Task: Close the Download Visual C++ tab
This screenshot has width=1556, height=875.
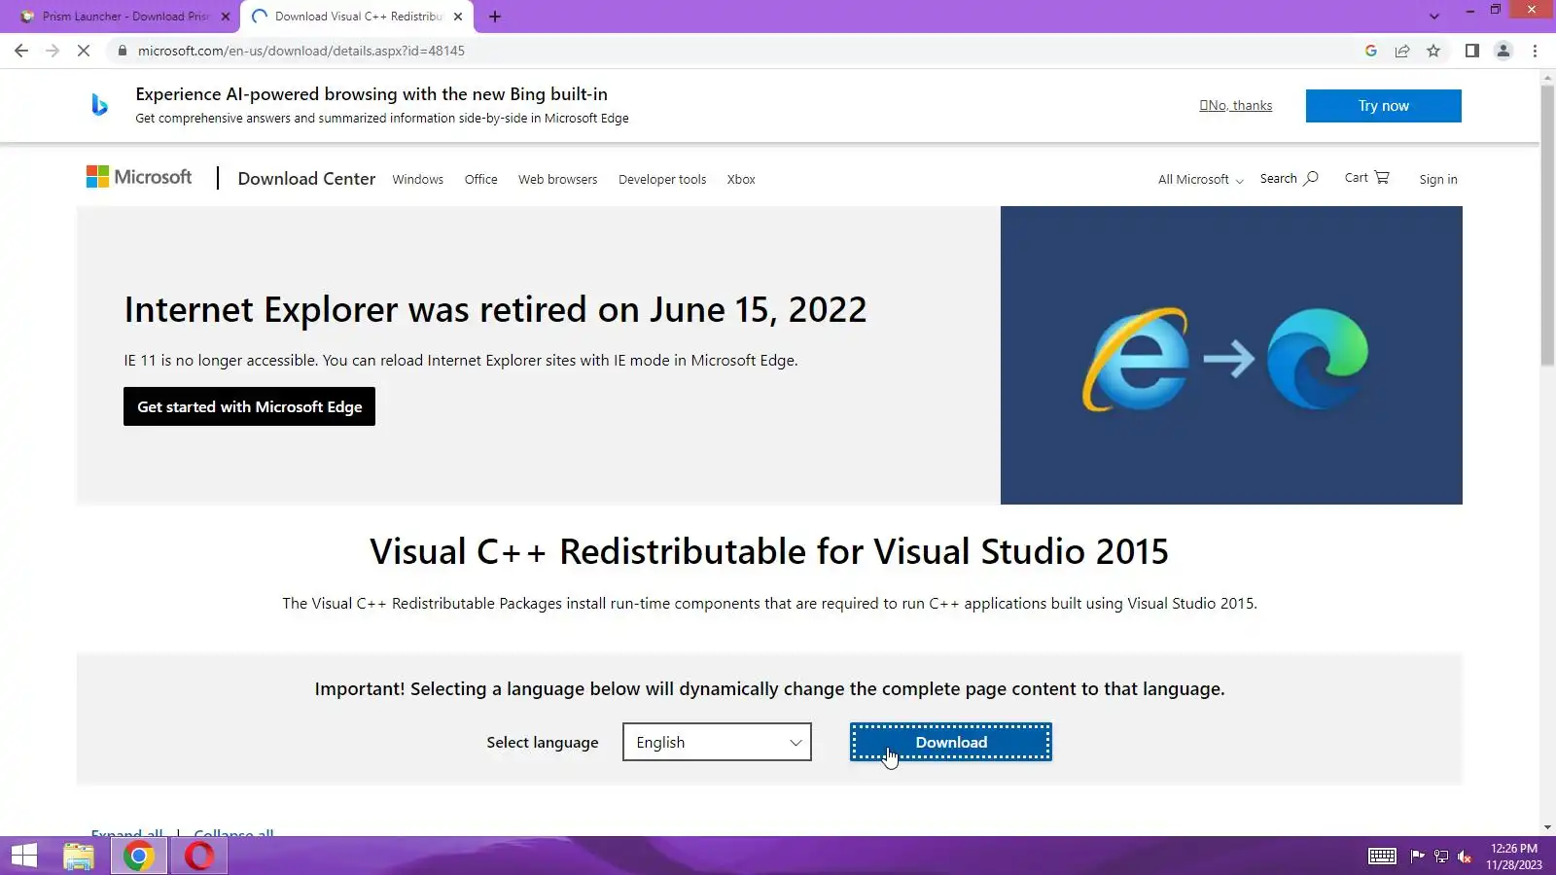Action: 458,17
